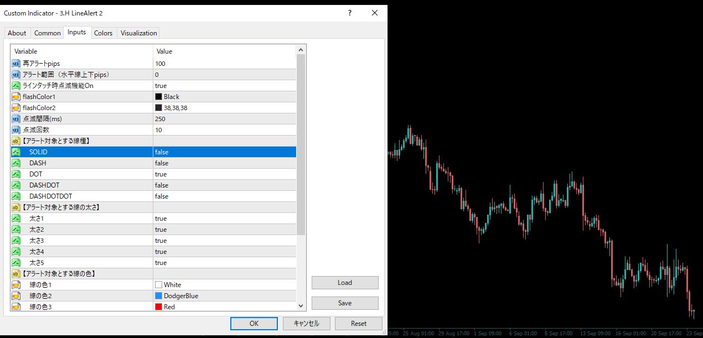Open the Visualization tab

click(x=138, y=33)
